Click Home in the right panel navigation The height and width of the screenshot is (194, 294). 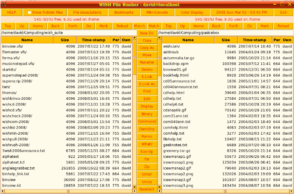click(x=199, y=26)
